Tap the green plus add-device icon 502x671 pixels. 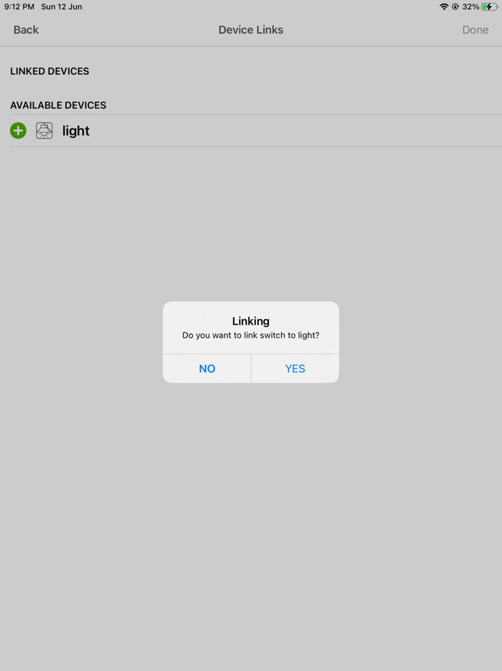tap(18, 131)
